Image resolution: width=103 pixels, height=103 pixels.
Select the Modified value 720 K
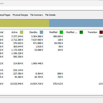point(60,77)
